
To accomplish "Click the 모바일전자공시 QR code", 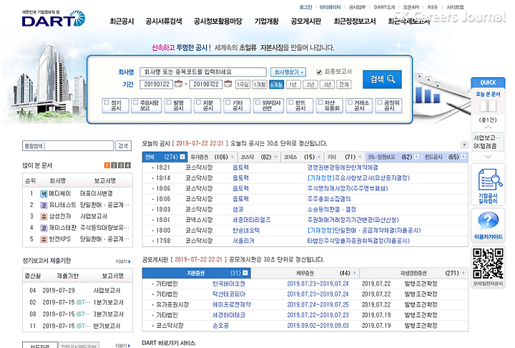I will (x=488, y=264).
